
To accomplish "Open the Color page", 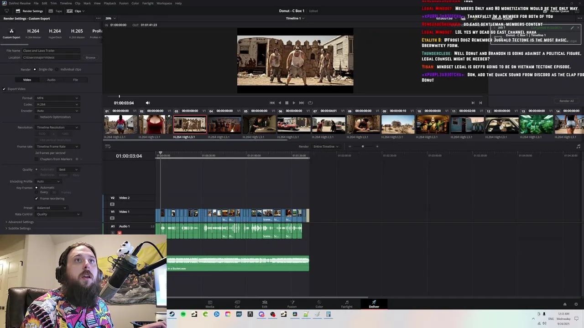I will pos(319,304).
